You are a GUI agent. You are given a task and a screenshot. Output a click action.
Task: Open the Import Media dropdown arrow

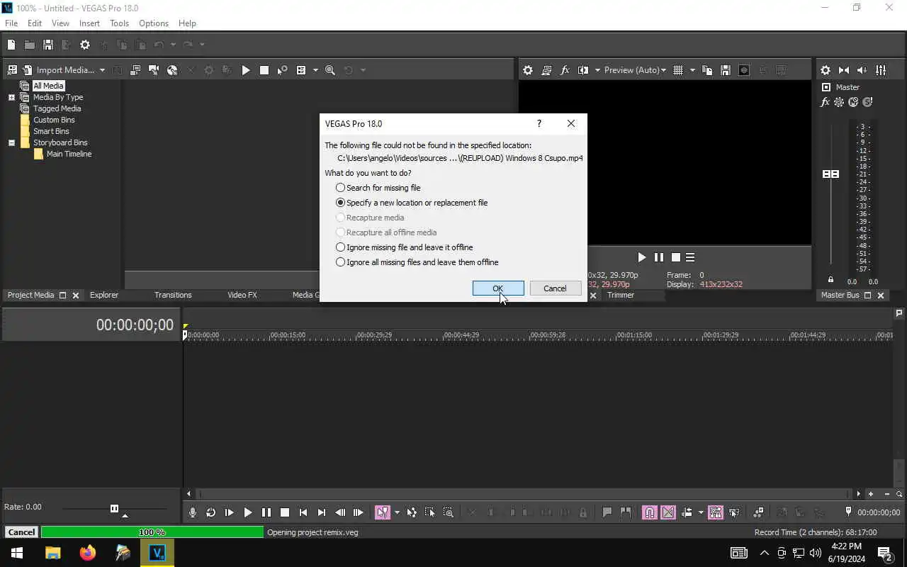[102, 70]
